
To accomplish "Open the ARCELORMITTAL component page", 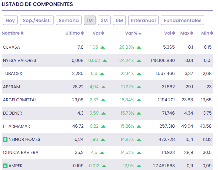I will click(20, 100).
